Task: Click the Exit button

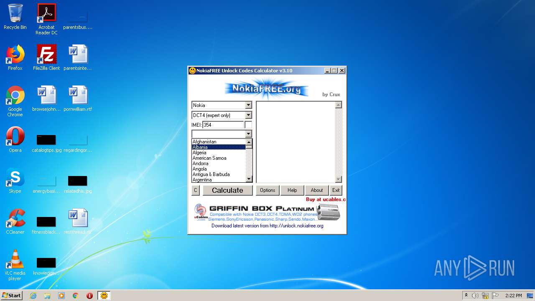Action: click(x=336, y=190)
